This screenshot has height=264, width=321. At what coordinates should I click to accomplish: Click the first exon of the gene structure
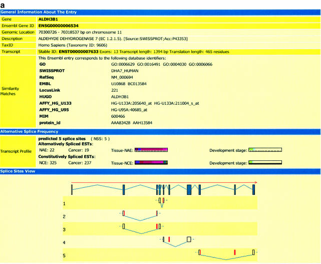tap(72, 190)
